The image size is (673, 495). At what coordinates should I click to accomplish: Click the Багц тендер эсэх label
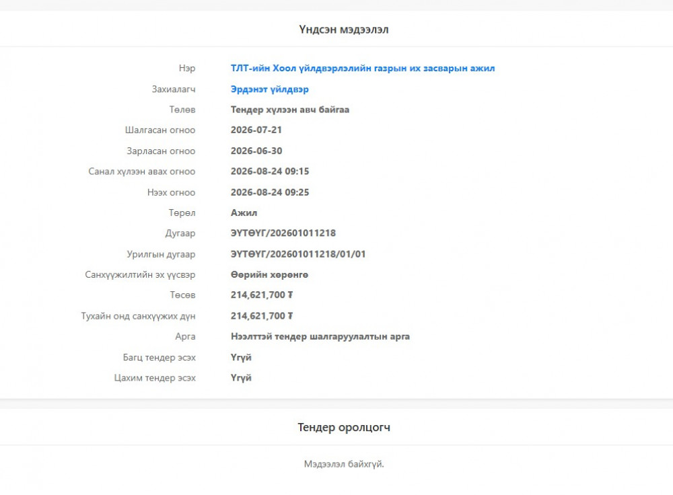pos(160,357)
